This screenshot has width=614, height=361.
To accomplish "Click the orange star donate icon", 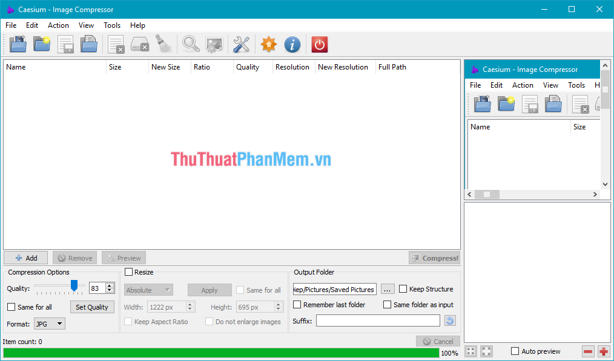I will click(268, 44).
